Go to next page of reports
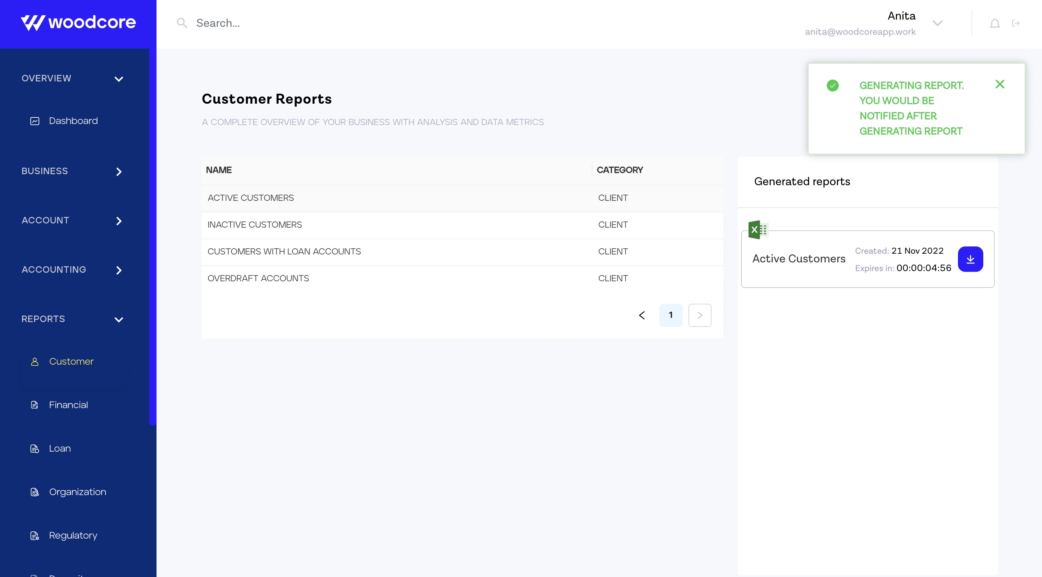 coord(699,315)
